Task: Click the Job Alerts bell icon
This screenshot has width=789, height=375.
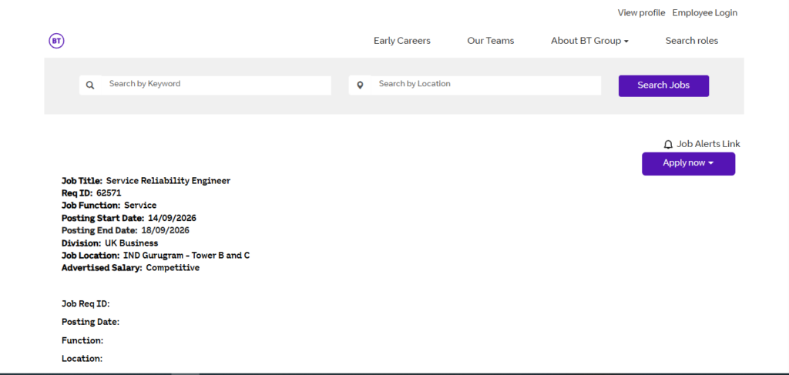Action: click(x=668, y=145)
